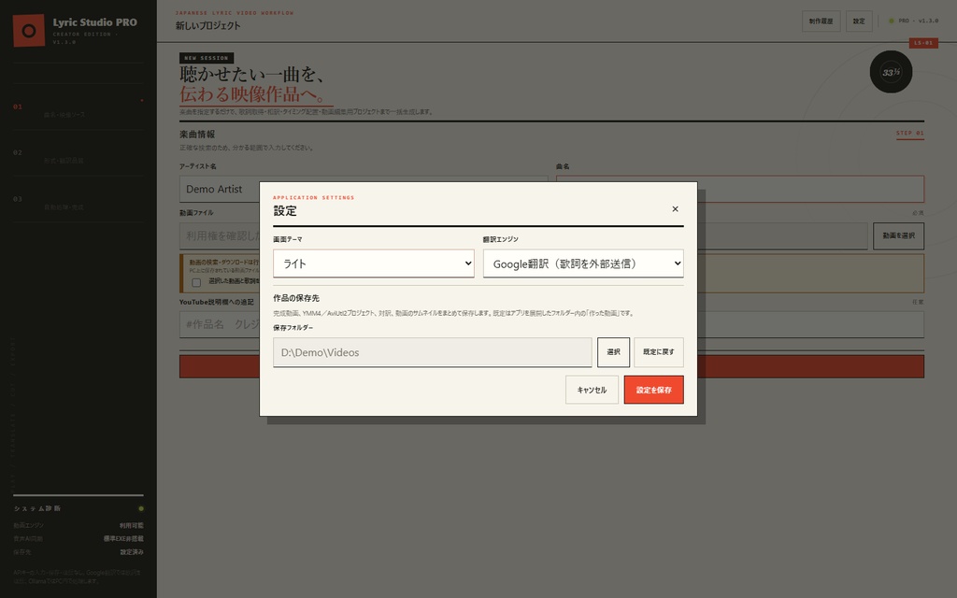Open the 翻訳エンジン dropdown showing Google翻訳
The image size is (957, 598).
coord(583,263)
